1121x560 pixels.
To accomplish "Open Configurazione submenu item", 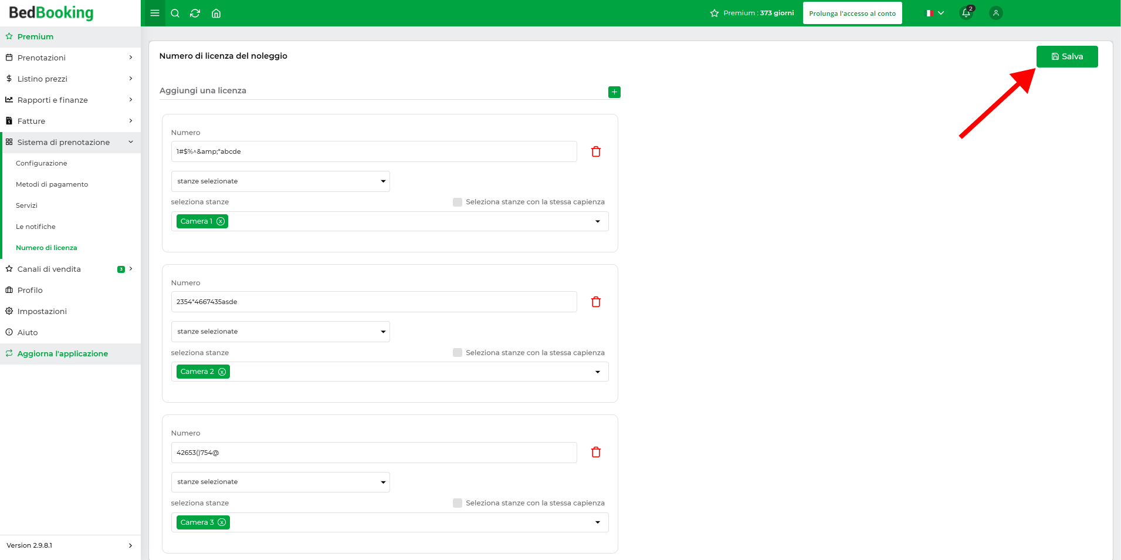I will click(41, 163).
